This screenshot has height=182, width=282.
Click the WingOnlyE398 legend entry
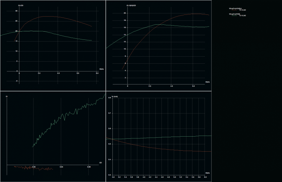(x=234, y=14)
